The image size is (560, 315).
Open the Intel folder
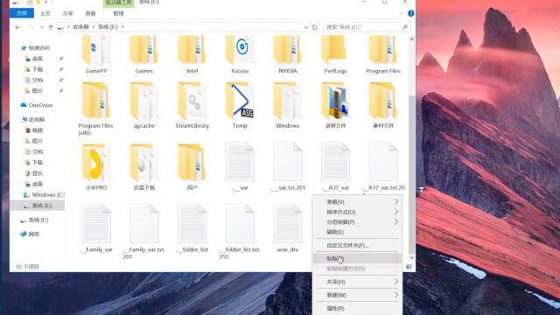pos(192,54)
